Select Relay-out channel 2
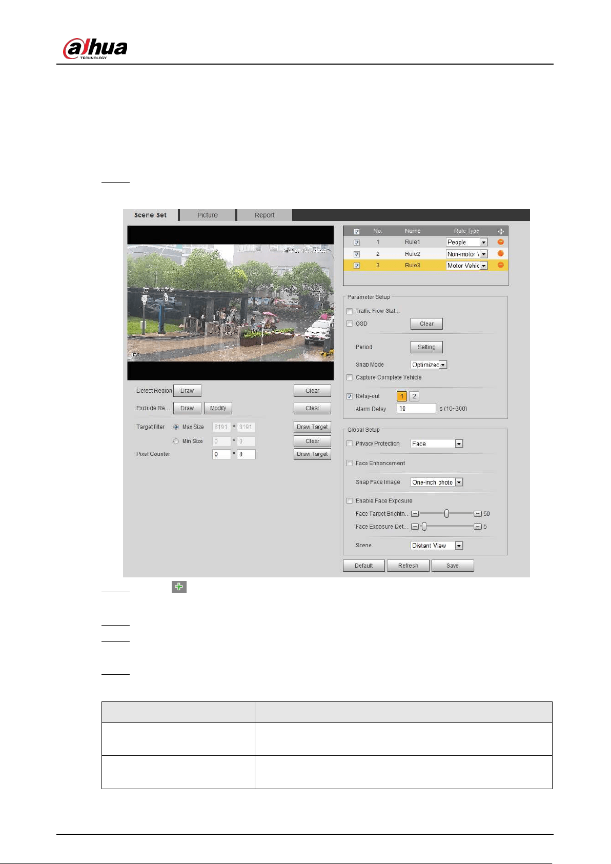Image resolution: width=611 pixels, height=864 pixels. [x=414, y=396]
